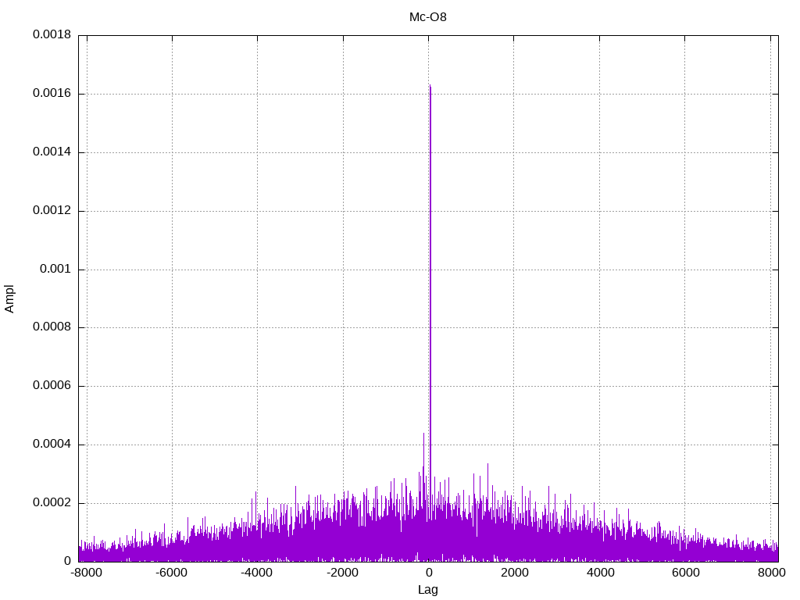Click y-axis tick value 0.0006
800x600 pixels.
click(x=52, y=386)
